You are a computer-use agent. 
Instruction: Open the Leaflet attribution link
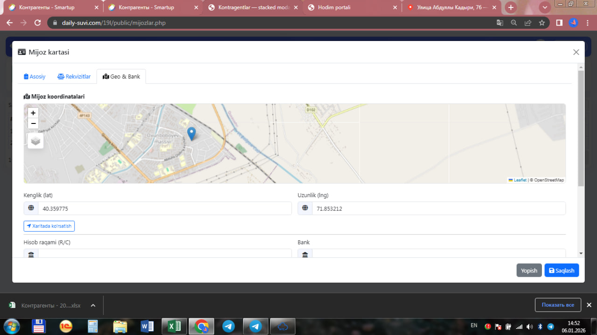[520, 180]
